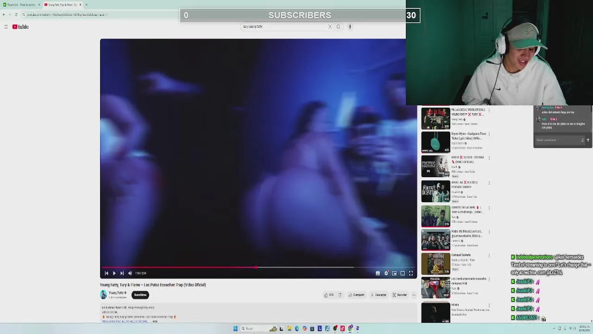Open video player settings gear
This screenshot has width=593, height=334.
386,273
